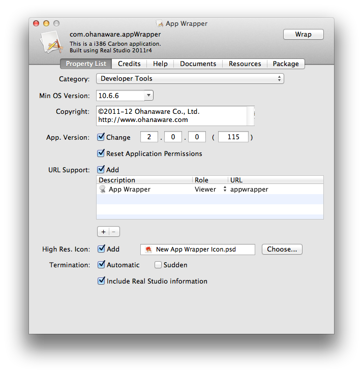The image size is (363, 374).
Task: Click the PSD file icon in icon field
Action: tap(148, 250)
